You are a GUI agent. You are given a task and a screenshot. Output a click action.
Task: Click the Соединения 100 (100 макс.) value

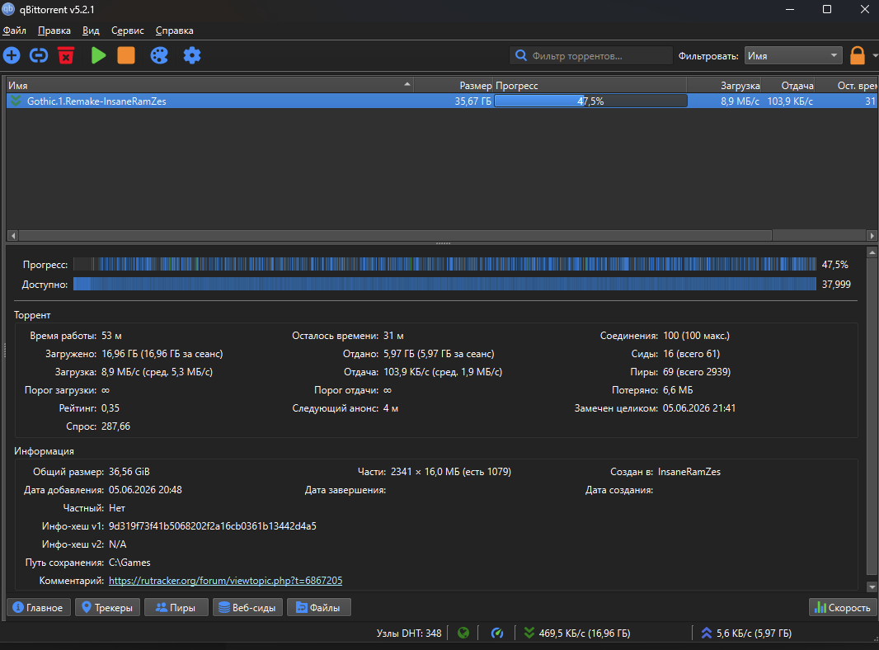696,336
